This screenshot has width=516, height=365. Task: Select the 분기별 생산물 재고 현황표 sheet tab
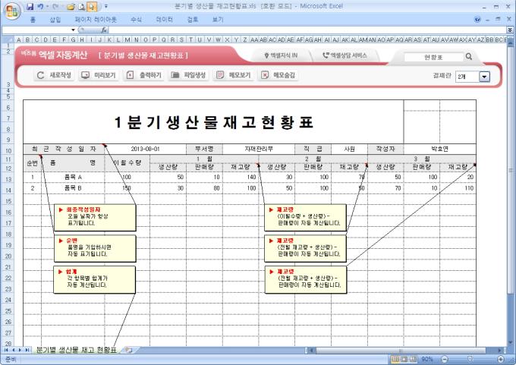point(76,350)
